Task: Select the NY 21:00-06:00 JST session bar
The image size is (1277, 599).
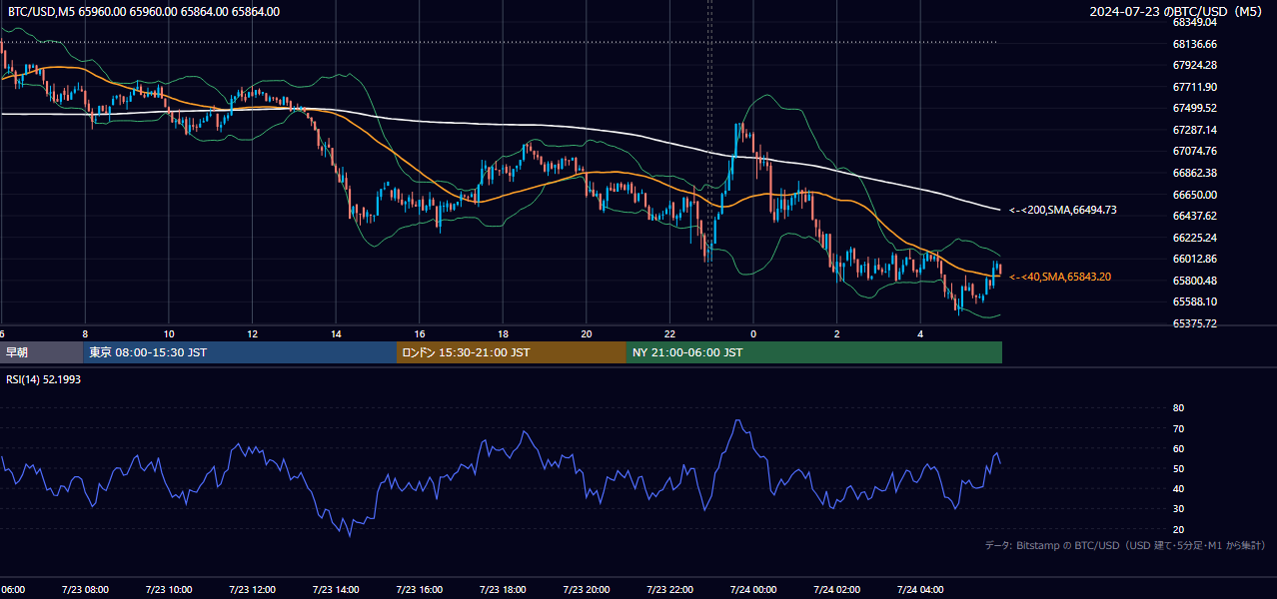Action: pos(814,352)
